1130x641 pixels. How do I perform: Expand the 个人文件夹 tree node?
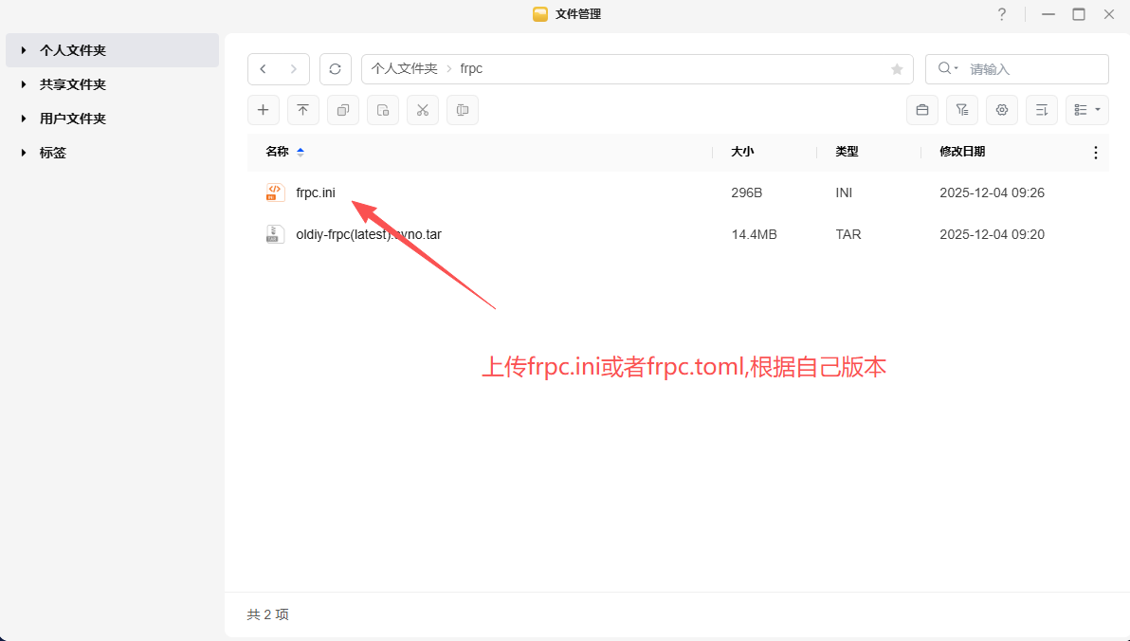(x=24, y=50)
